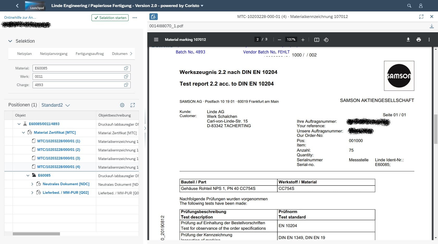Screen dimensions: 438x244
Task: Collapse the E60085/0011/4893 tree node
Action: [x=19, y=124]
